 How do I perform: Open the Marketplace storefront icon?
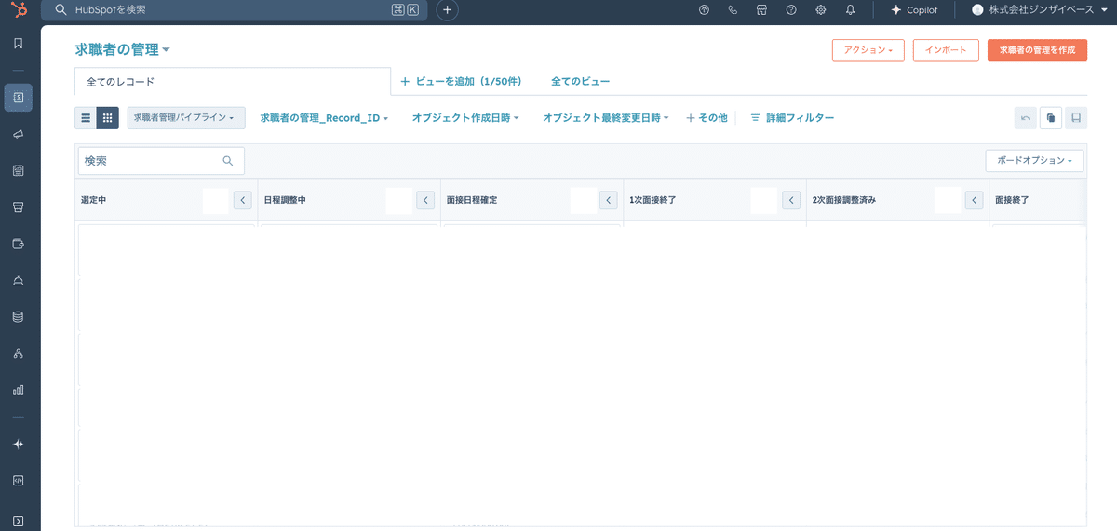pyautogui.click(x=761, y=10)
